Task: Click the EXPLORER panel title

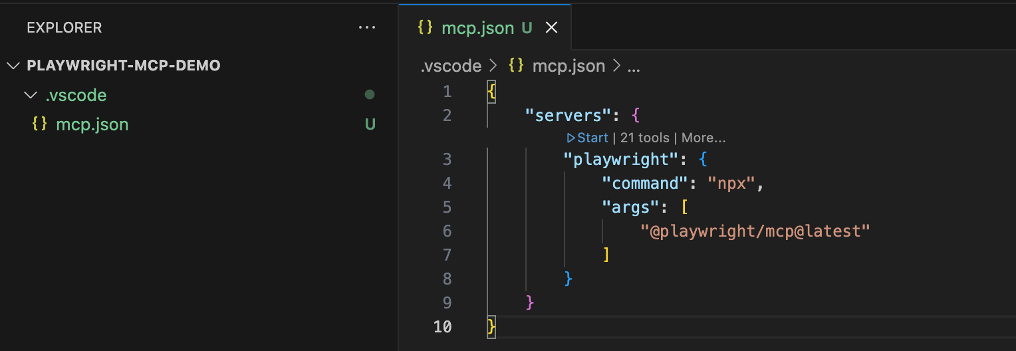Action: click(x=64, y=28)
